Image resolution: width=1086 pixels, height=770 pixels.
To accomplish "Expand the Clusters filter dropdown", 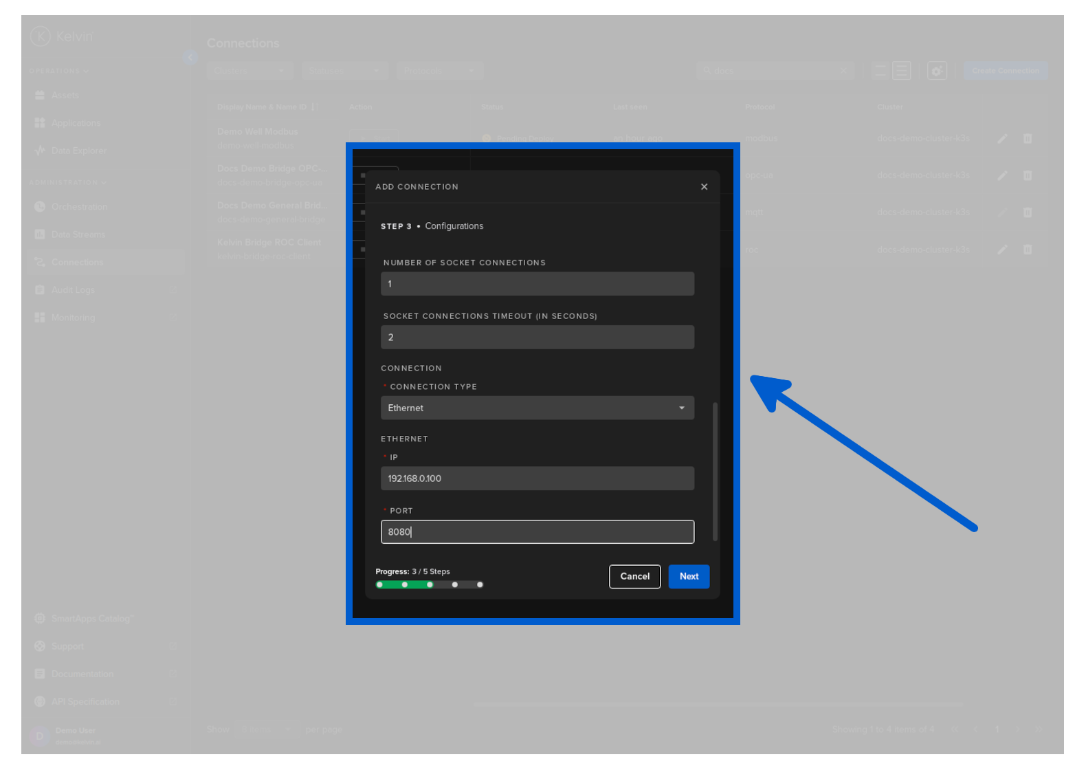I will coord(250,71).
